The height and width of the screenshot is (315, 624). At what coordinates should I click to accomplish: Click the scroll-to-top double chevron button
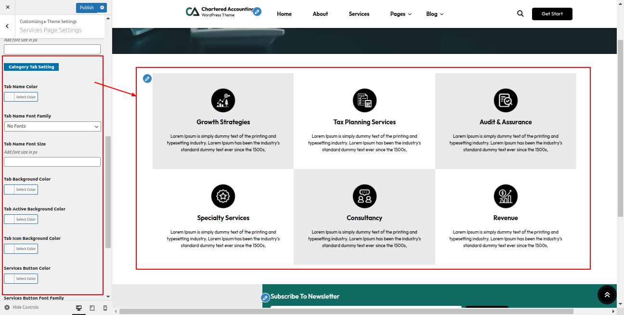click(607, 295)
